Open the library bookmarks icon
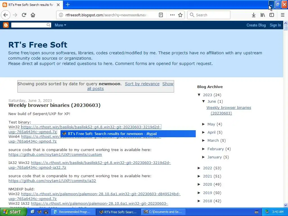The height and width of the screenshot is (216, 288). [263, 15]
